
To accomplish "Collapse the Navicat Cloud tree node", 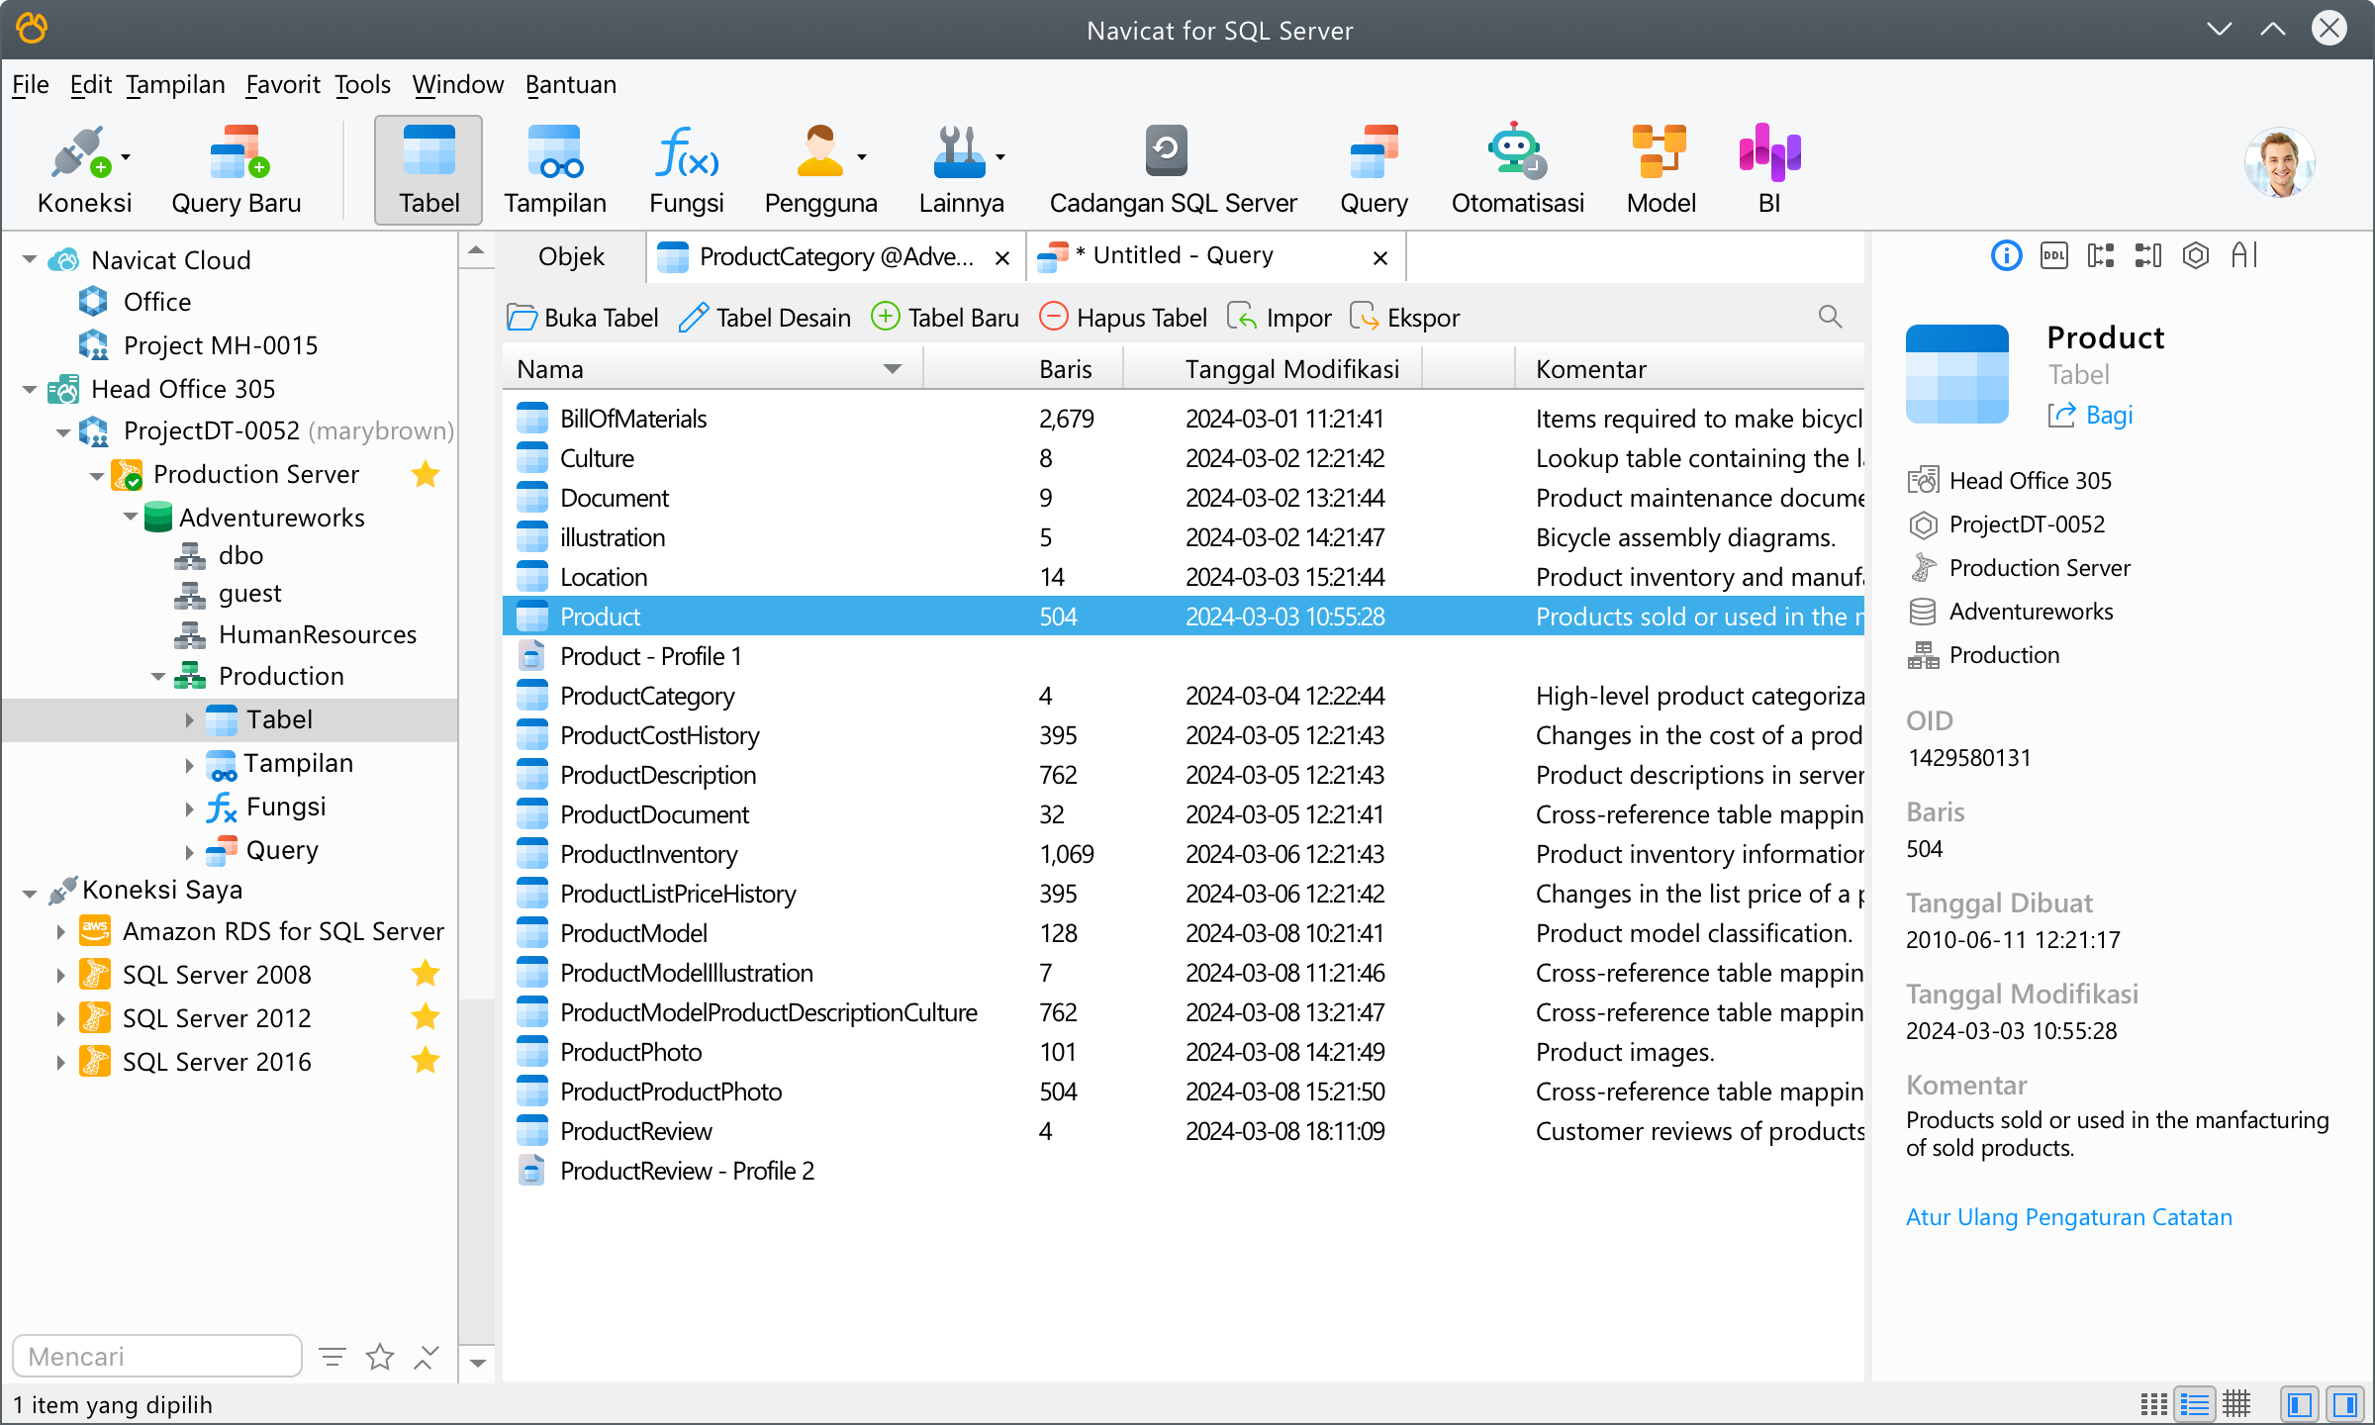I will tap(30, 260).
